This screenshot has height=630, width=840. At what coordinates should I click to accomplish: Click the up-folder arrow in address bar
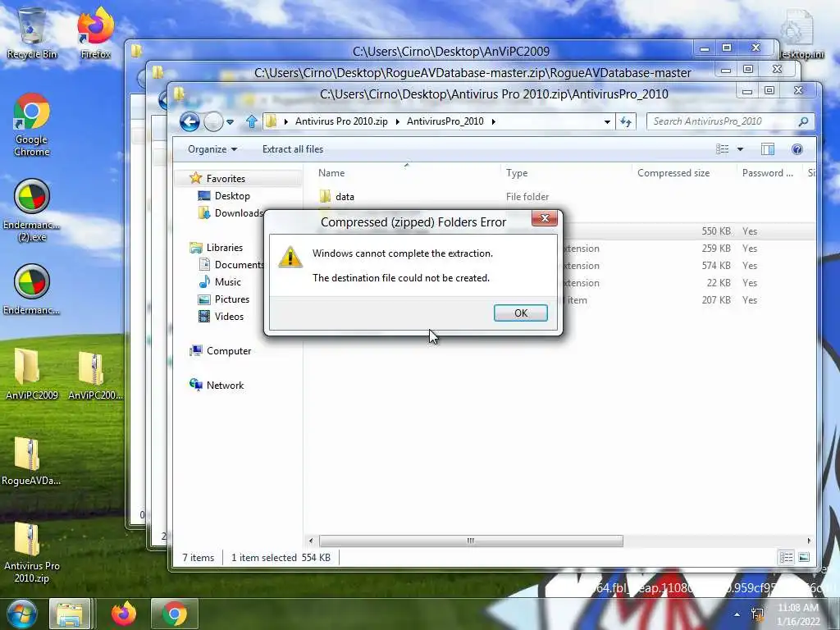251,121
